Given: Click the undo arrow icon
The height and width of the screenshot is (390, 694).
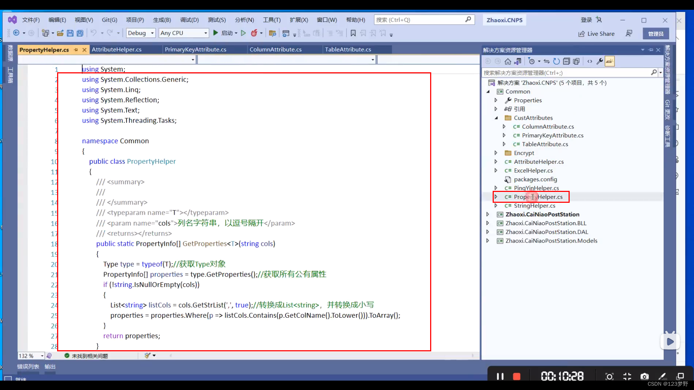Looking at the screenshot, I should [x=93, y=33].
